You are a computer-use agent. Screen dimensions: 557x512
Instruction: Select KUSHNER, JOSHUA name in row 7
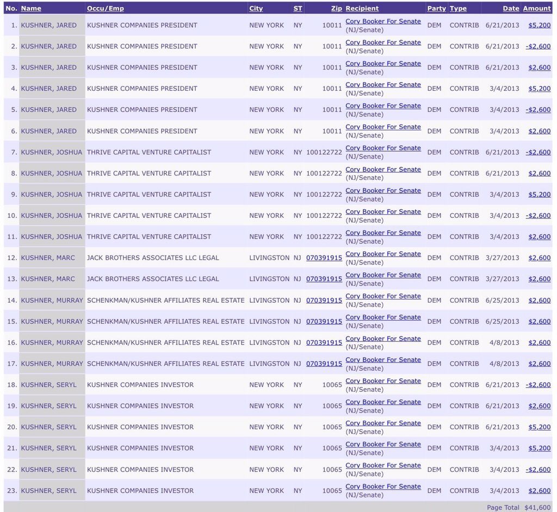coord(52,152)
